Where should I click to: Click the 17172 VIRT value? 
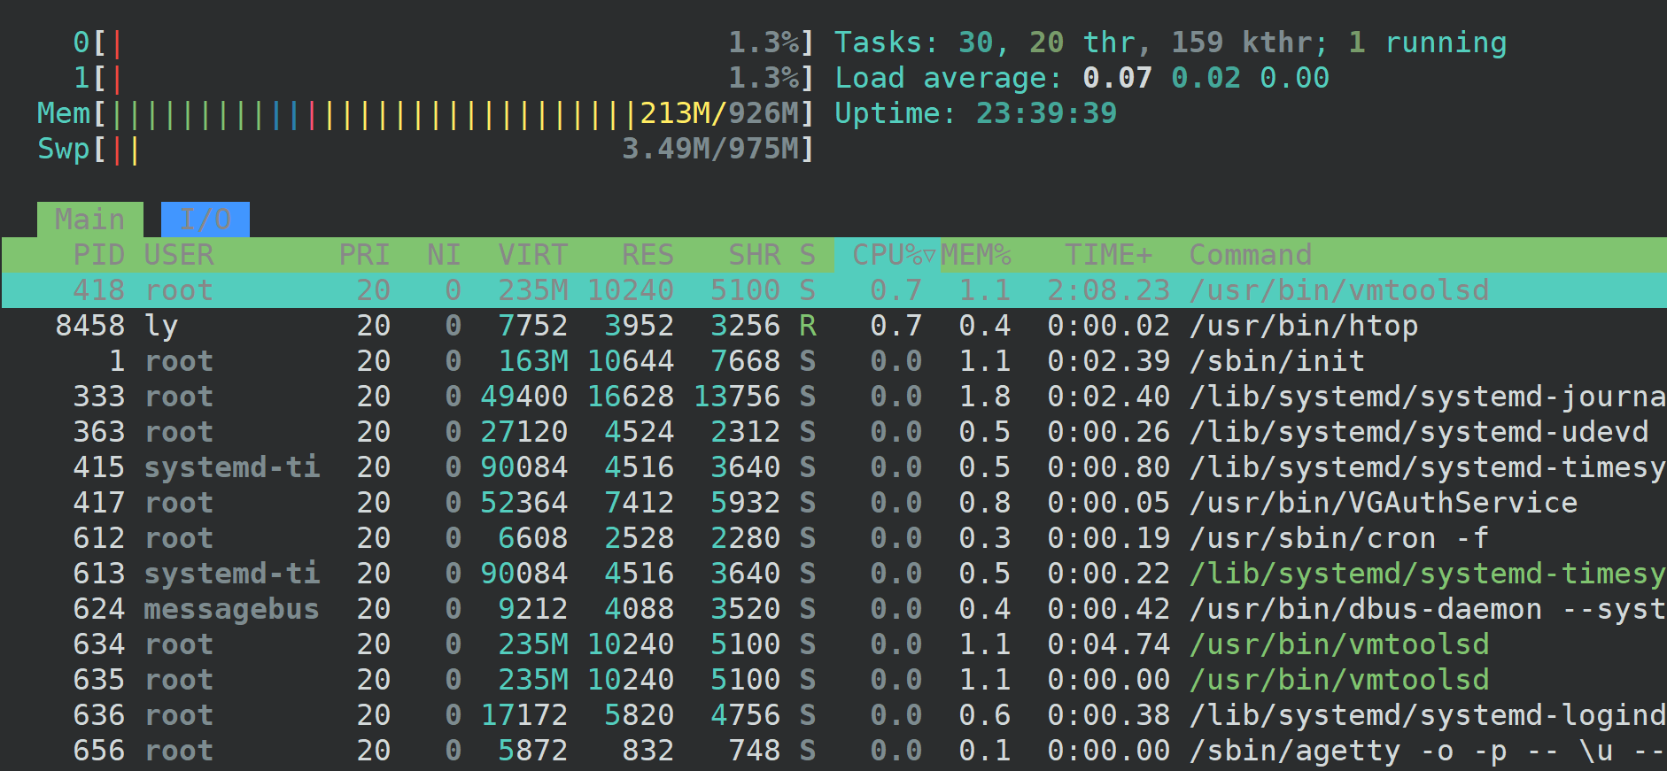[523, 715]
